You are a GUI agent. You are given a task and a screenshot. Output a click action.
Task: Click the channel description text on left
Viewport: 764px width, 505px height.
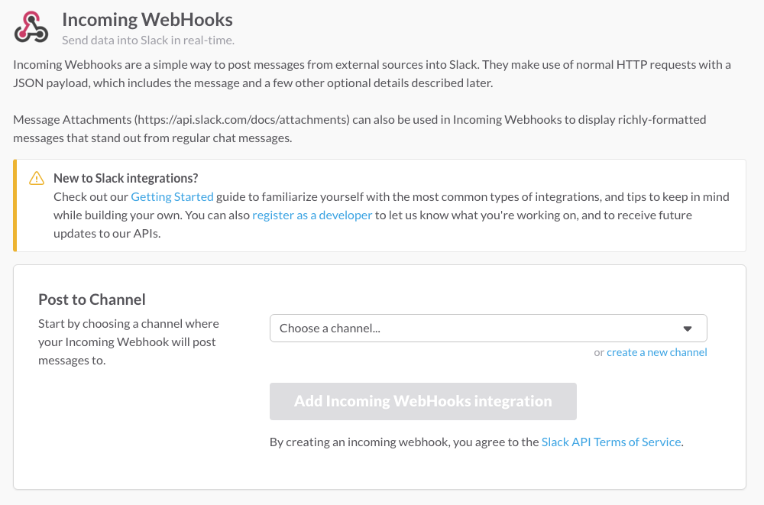coord(128,342)
